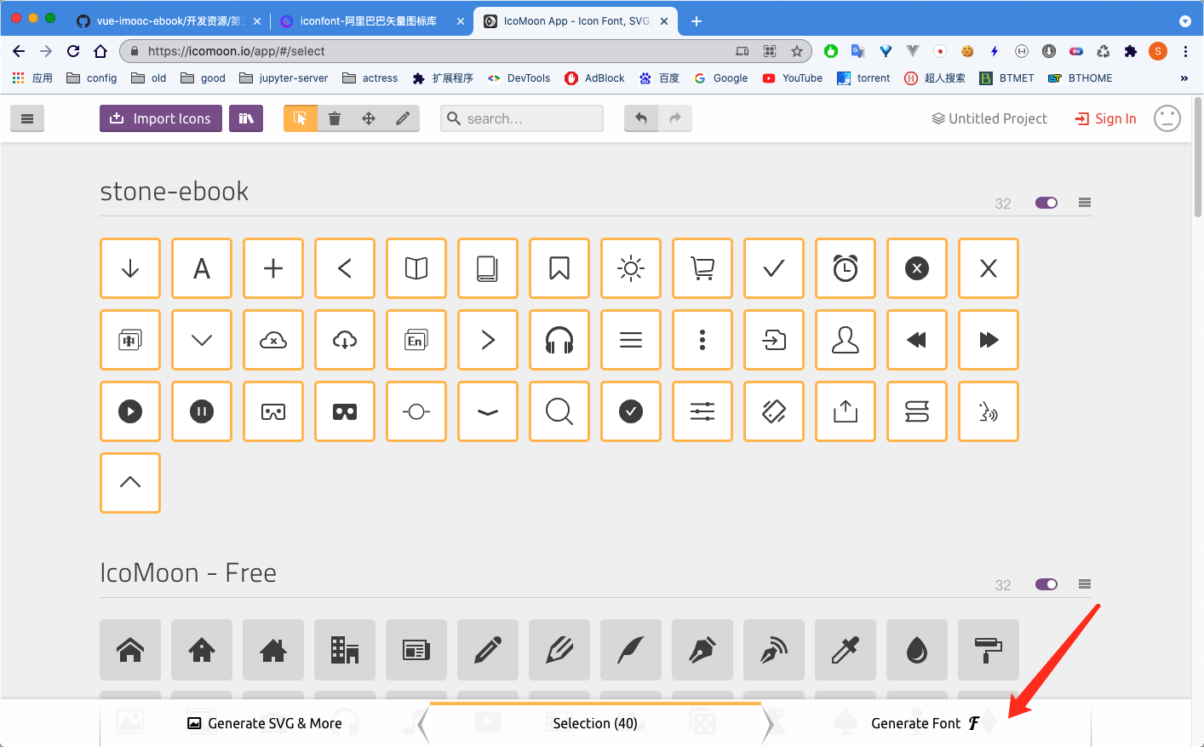Bookmark this page with star icon
This screenshot has height=747, width=1204.
pos(797,51)
